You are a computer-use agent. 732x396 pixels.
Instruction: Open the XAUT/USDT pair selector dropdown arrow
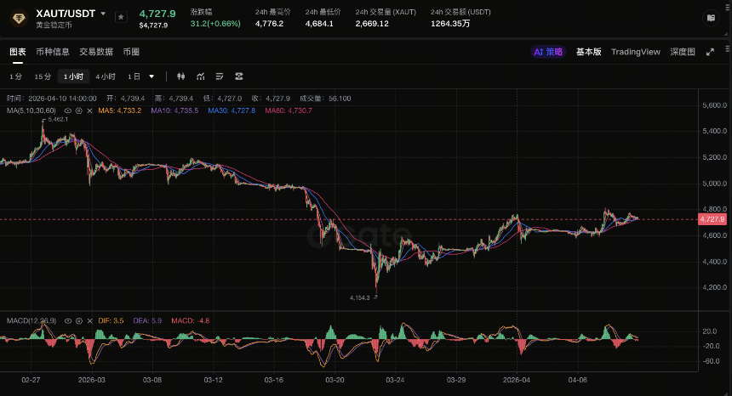tap(103, 14)
